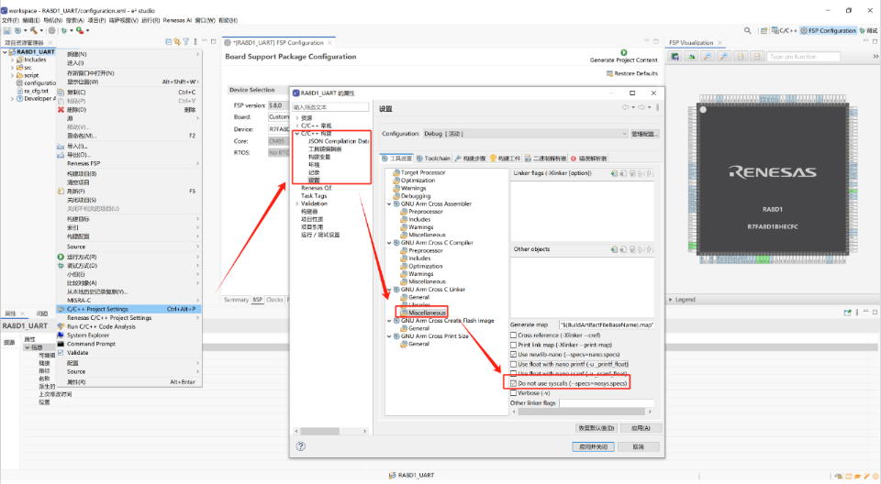Click the filter funnel icon in project explorer
881x484 pixels.
[x=186, y=42]
